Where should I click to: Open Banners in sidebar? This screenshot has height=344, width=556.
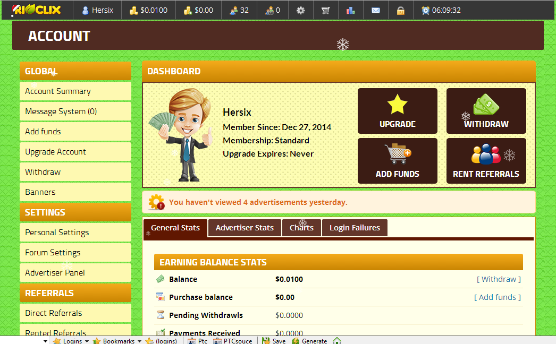pyautogui.click(x=75, y=192)
